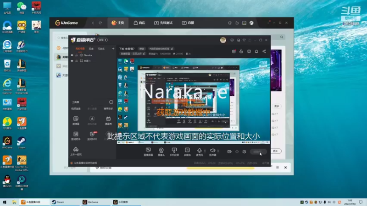
Task: Select the 全屏1 source row
Action: point(93,61)
